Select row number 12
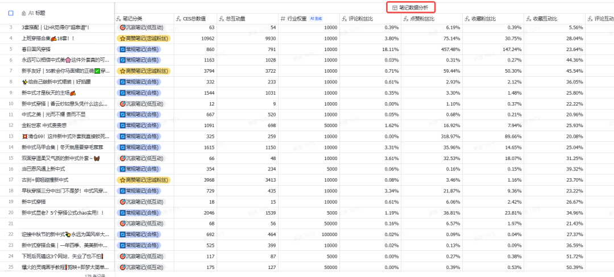 [x=11, y=126]
